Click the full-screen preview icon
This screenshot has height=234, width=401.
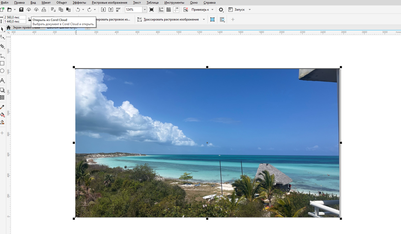(151, 10)
